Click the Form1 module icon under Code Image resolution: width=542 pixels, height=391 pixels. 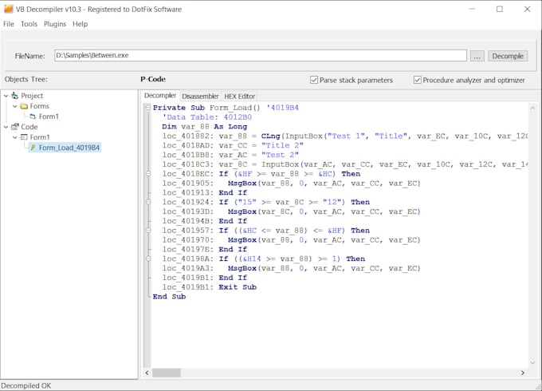[x=24, y=137]
